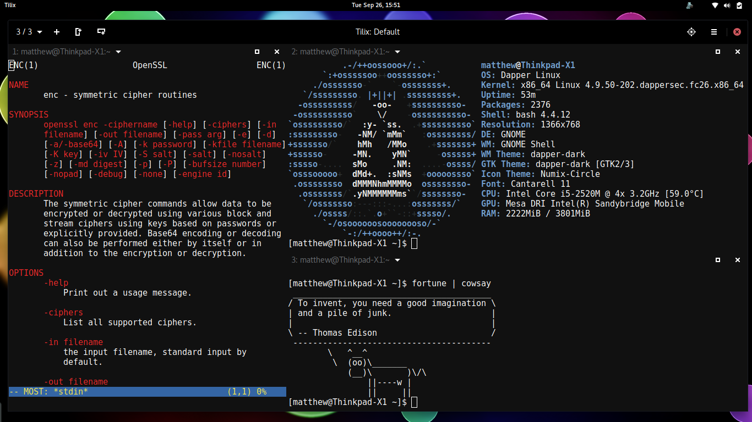Click the bottom prompt cursor in terminal 3
Image resolution: width=752 pixels, height=422 pixels.
(415, 402)
